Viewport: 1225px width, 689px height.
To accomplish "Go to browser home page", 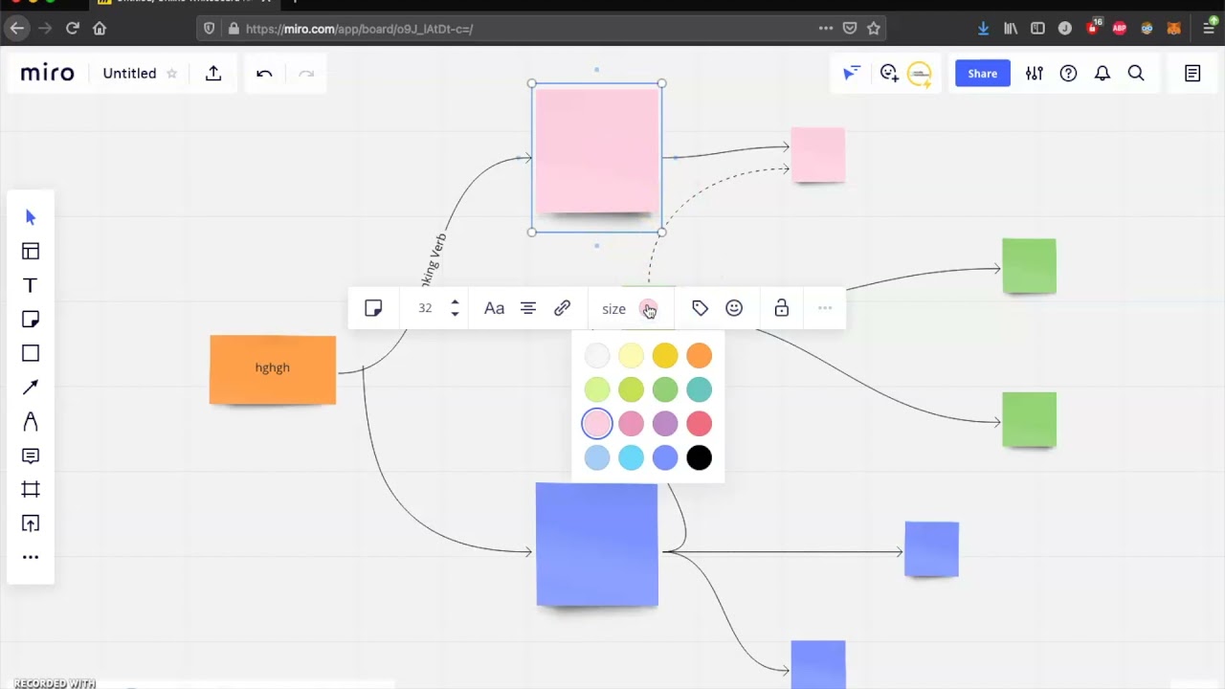I will (100, 29).
